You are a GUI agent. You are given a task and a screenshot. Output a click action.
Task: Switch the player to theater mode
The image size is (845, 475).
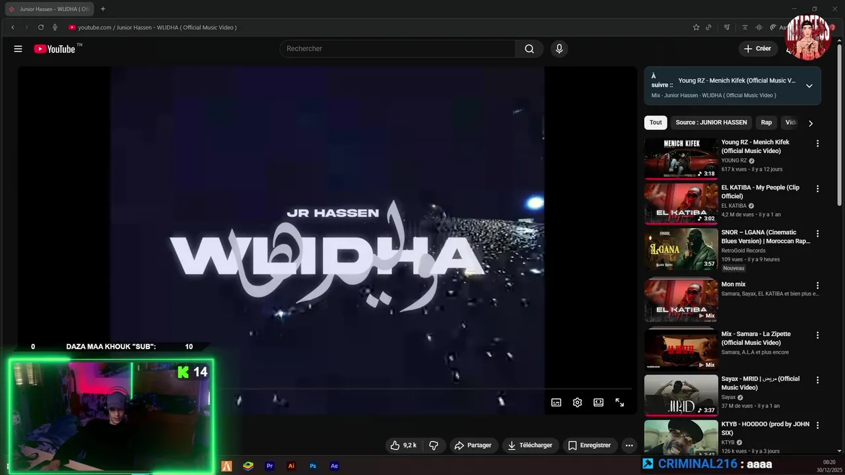[599, 402]
